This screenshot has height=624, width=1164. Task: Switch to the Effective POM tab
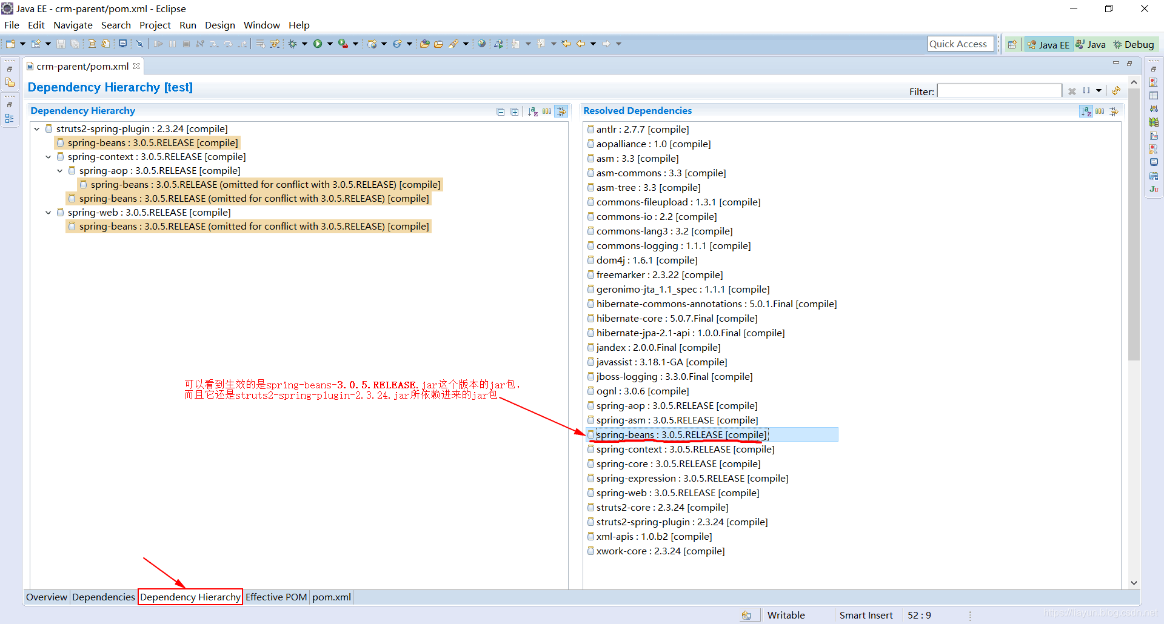pos(276,597)
